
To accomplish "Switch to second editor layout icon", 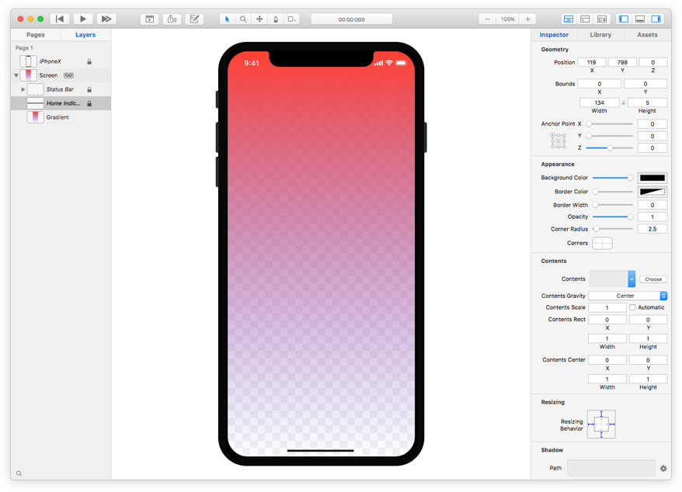I will [x=585, y=19].
